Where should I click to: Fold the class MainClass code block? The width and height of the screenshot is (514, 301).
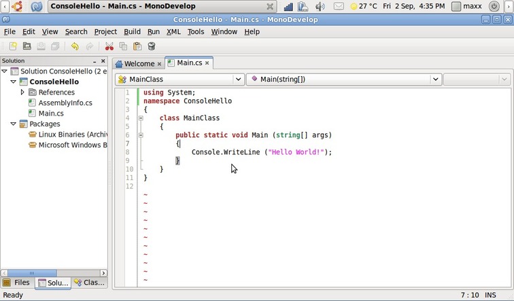(141, 118)
